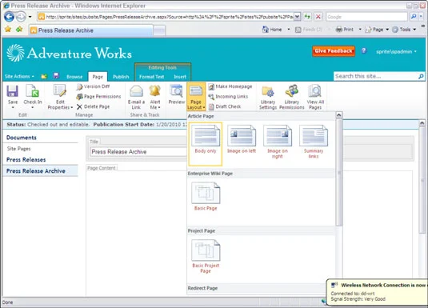Click the Preview icon

176,91
